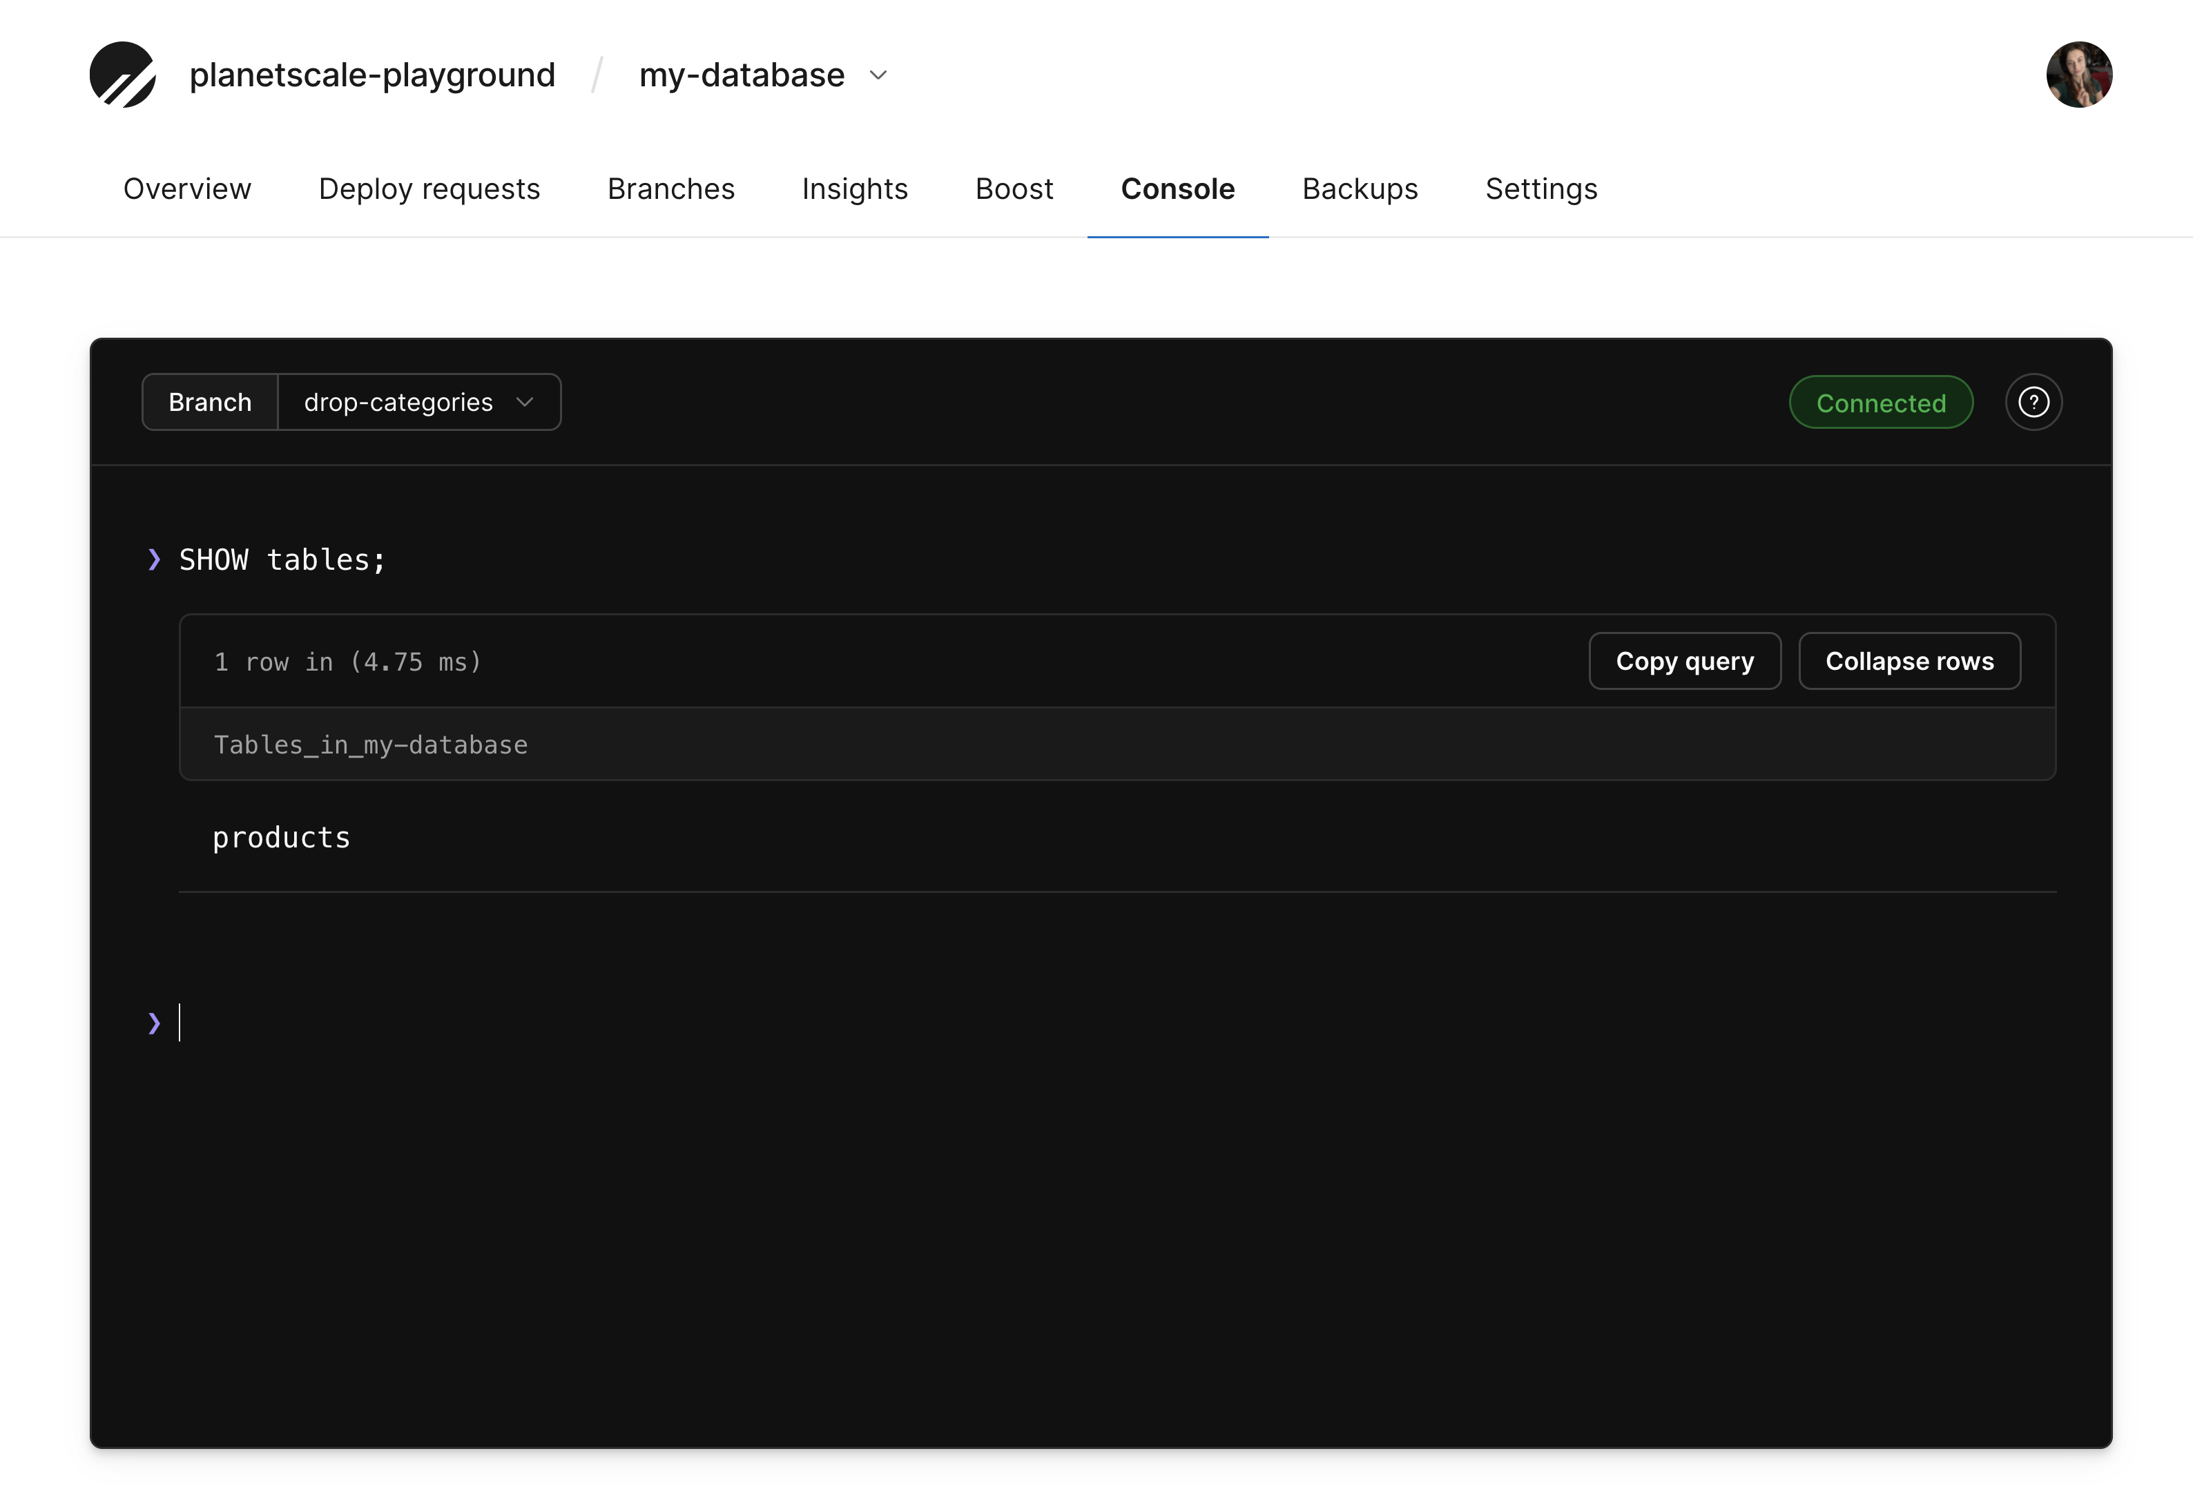Screen dimensions: 2193x1489
Task: Go to planetscale-playground organization link
Action: click(x=371, y=75)
